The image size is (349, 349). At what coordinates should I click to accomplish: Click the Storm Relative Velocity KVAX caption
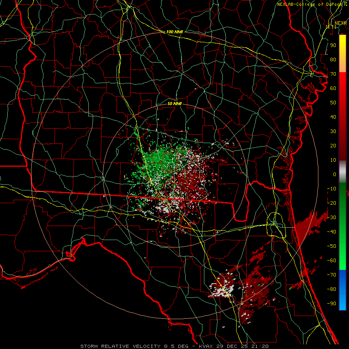point(174,346)
